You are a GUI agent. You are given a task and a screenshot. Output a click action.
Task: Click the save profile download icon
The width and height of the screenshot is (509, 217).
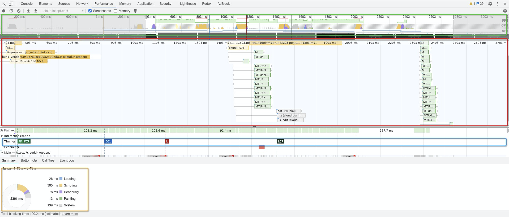(x=36, y=11)
